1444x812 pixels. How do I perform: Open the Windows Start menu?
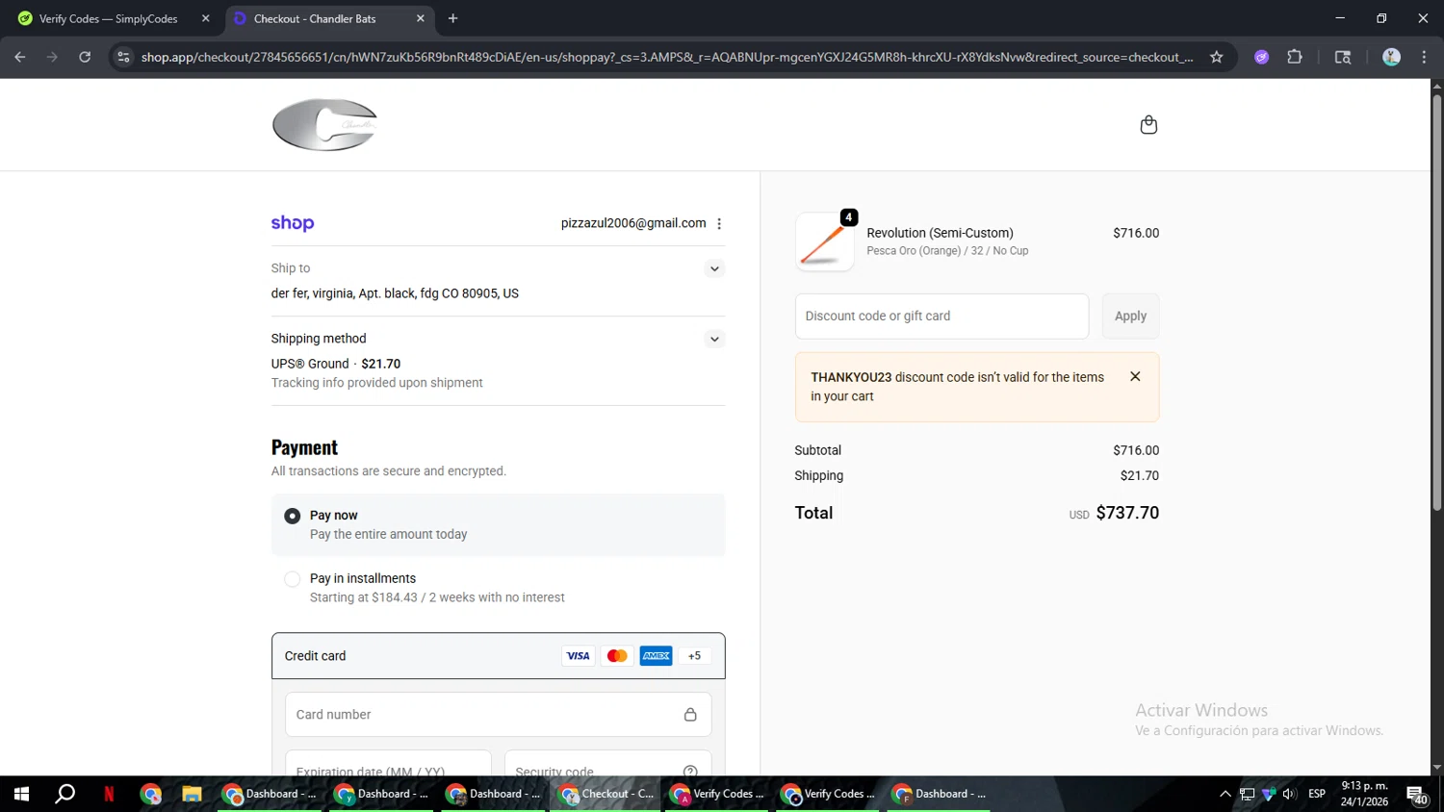click(x=21, y=794)
